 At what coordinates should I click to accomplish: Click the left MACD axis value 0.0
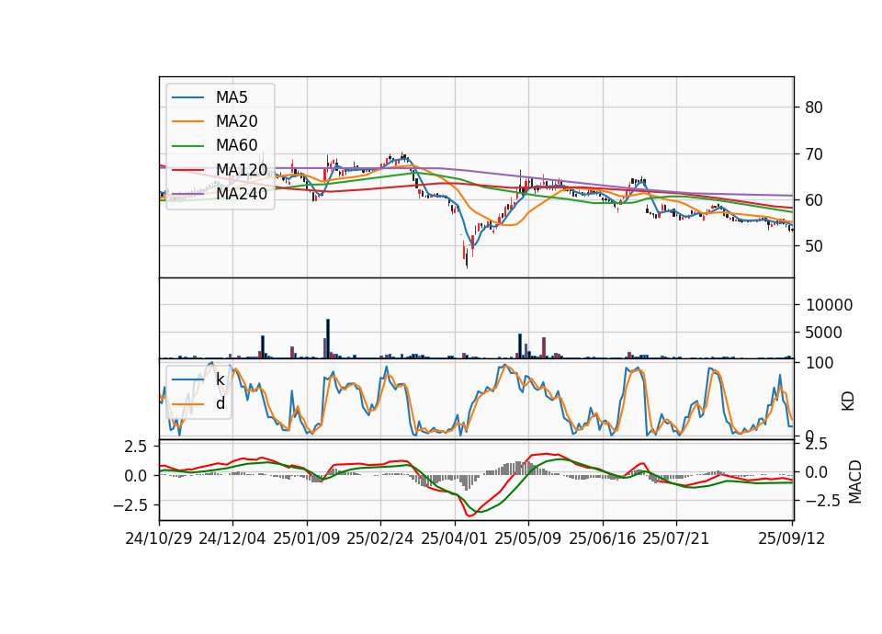click(x=136, y=476)
